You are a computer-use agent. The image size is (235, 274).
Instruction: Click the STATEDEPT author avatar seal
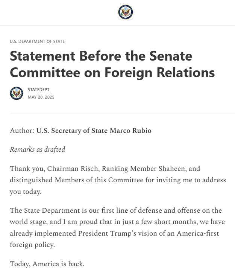click(x=17, y=93)
